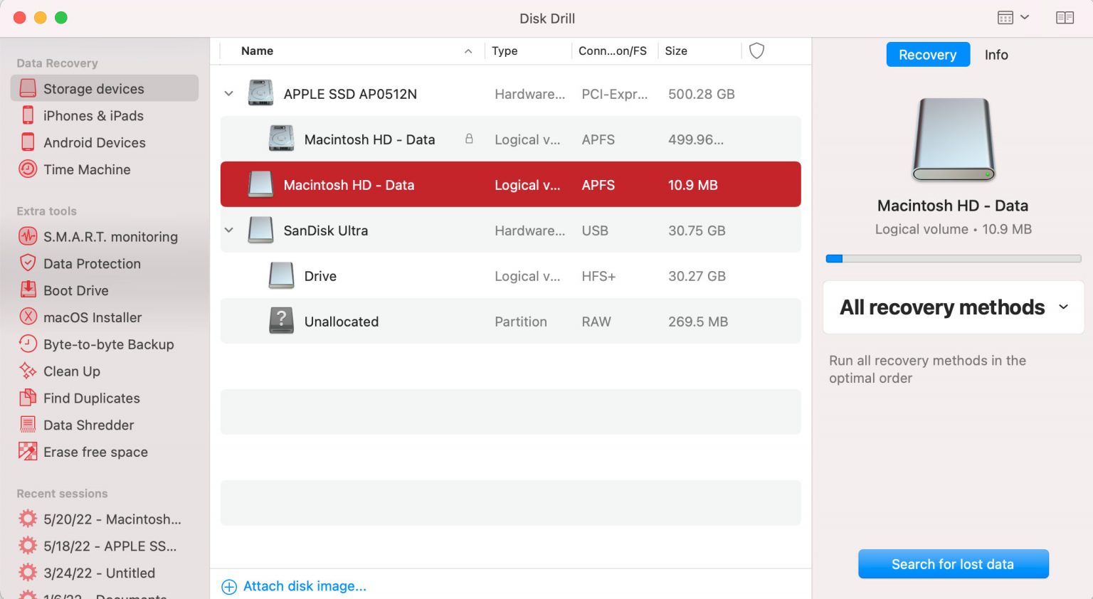This screenshot has width=1093, height=599.
Task: Click the shield column header icon
Action: pyautogui.click(x=756, y=51)
